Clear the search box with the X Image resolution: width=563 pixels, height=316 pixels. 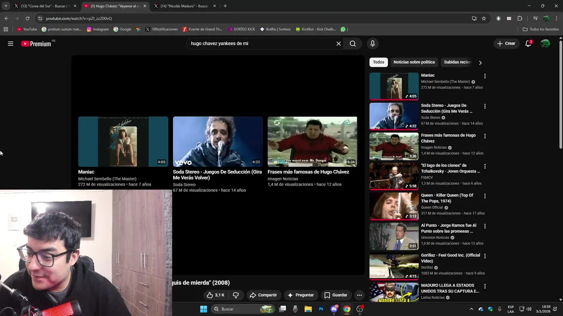(339, 43)
